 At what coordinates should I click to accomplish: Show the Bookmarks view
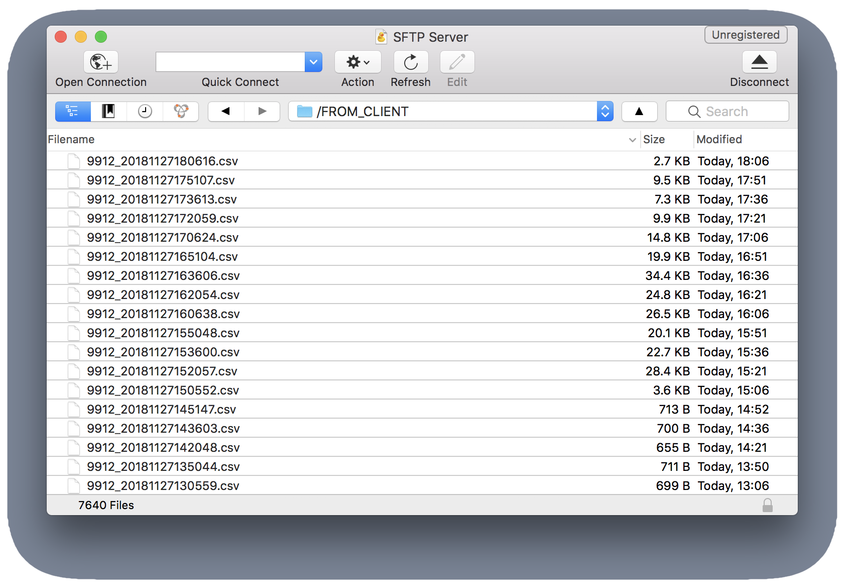click(x=108, y=111)
